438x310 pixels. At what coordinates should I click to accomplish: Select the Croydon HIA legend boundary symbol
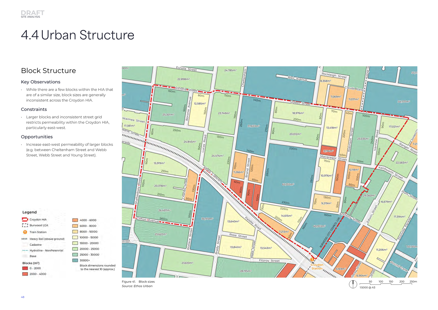pos(25,219)
